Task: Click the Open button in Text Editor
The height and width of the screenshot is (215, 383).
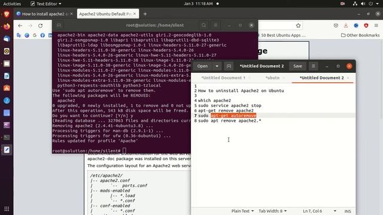Action: (202, 66)
